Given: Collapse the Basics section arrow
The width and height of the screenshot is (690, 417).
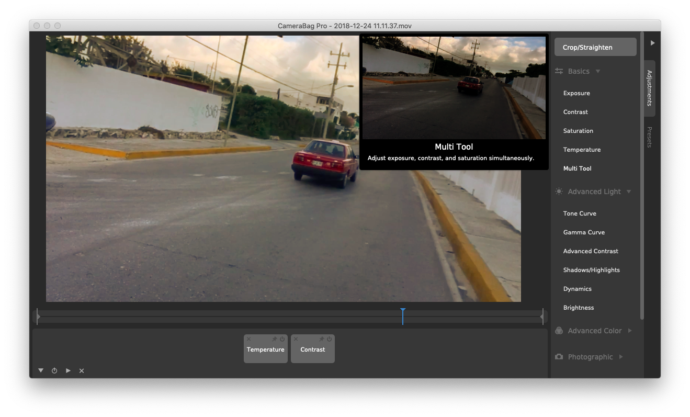Looking at the screenshot, I should click(x=598, y=71).
